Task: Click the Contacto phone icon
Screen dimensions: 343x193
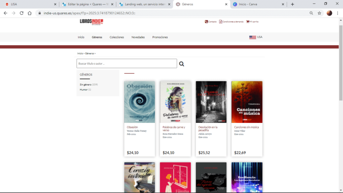Action: pyautogui.click(x=206, y=22)
